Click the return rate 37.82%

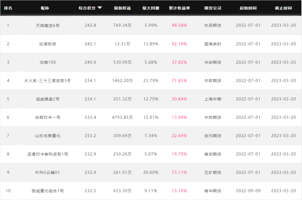pos(179,62)
